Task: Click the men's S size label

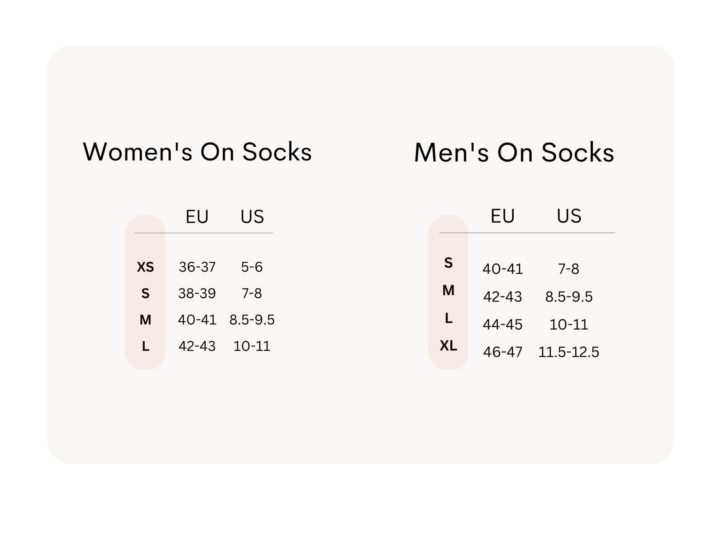Action: pyautogui.click(x=448, y=263)
